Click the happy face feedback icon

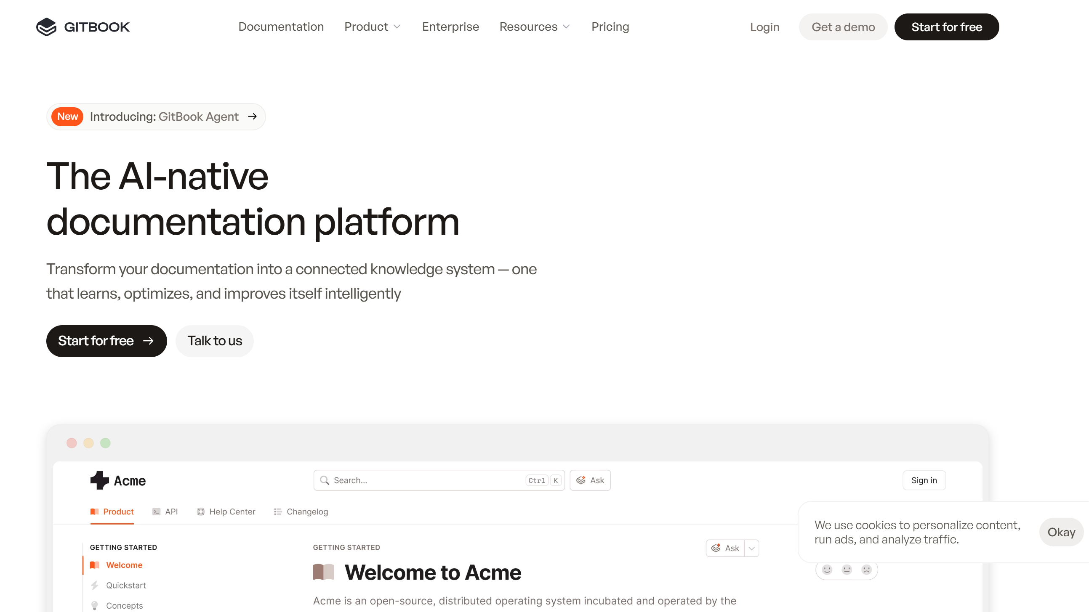click(x=827, y=570)
